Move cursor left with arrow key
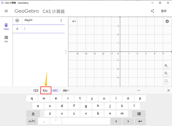This screenshot has width=172, height=126. pos(116,121)
